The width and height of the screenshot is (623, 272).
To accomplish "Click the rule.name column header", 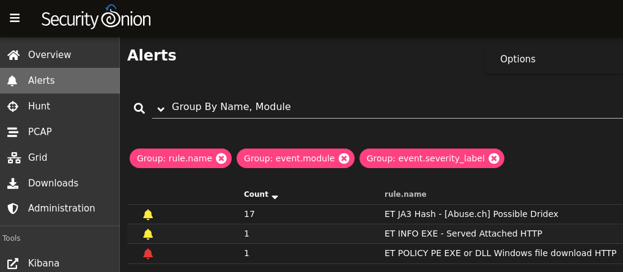I will (x=405, y=194).
